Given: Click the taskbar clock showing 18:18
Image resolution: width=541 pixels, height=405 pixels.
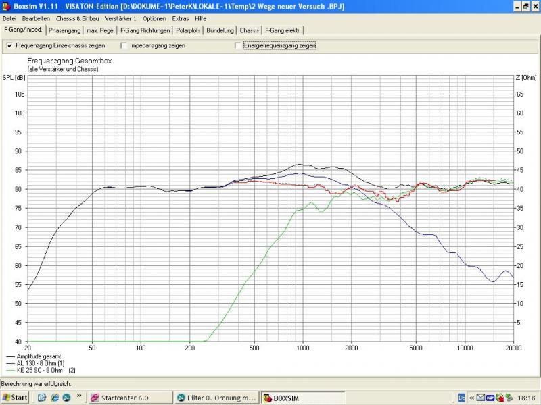Looking at the screenshot, I should point(525,398).
